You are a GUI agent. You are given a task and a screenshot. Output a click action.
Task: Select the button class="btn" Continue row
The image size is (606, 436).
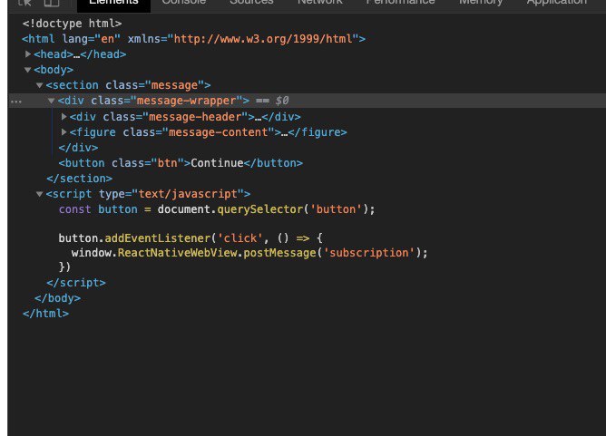181,163
